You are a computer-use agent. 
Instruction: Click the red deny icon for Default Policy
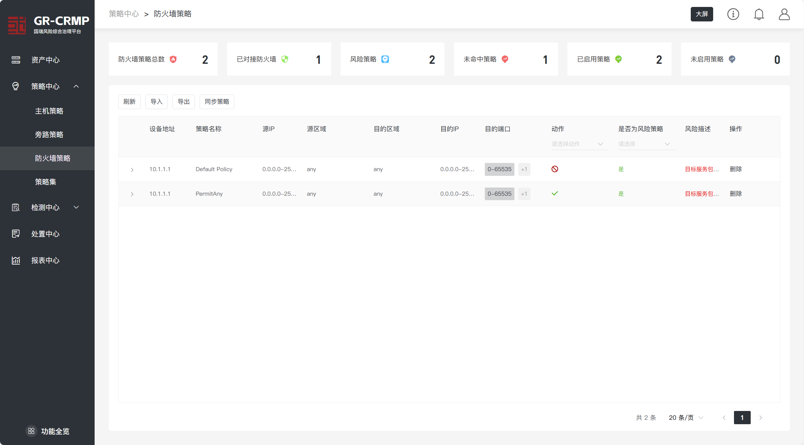555,169
